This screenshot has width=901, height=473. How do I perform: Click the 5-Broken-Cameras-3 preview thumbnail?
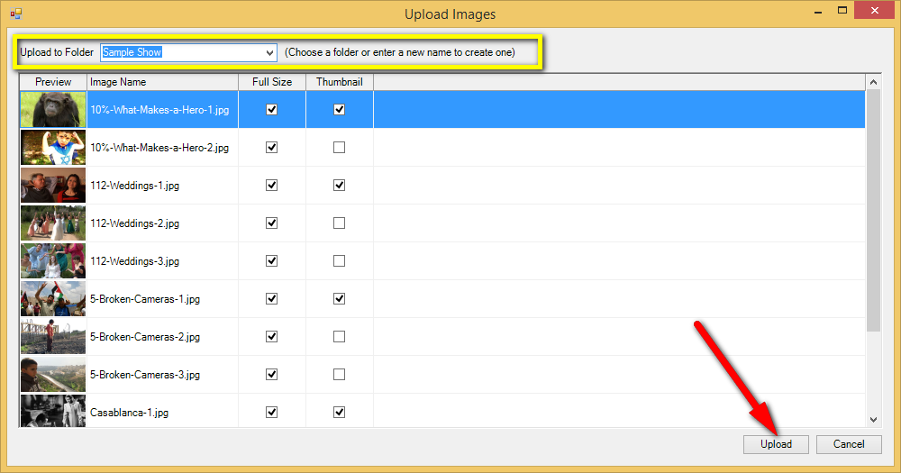[x=53, y=375]
